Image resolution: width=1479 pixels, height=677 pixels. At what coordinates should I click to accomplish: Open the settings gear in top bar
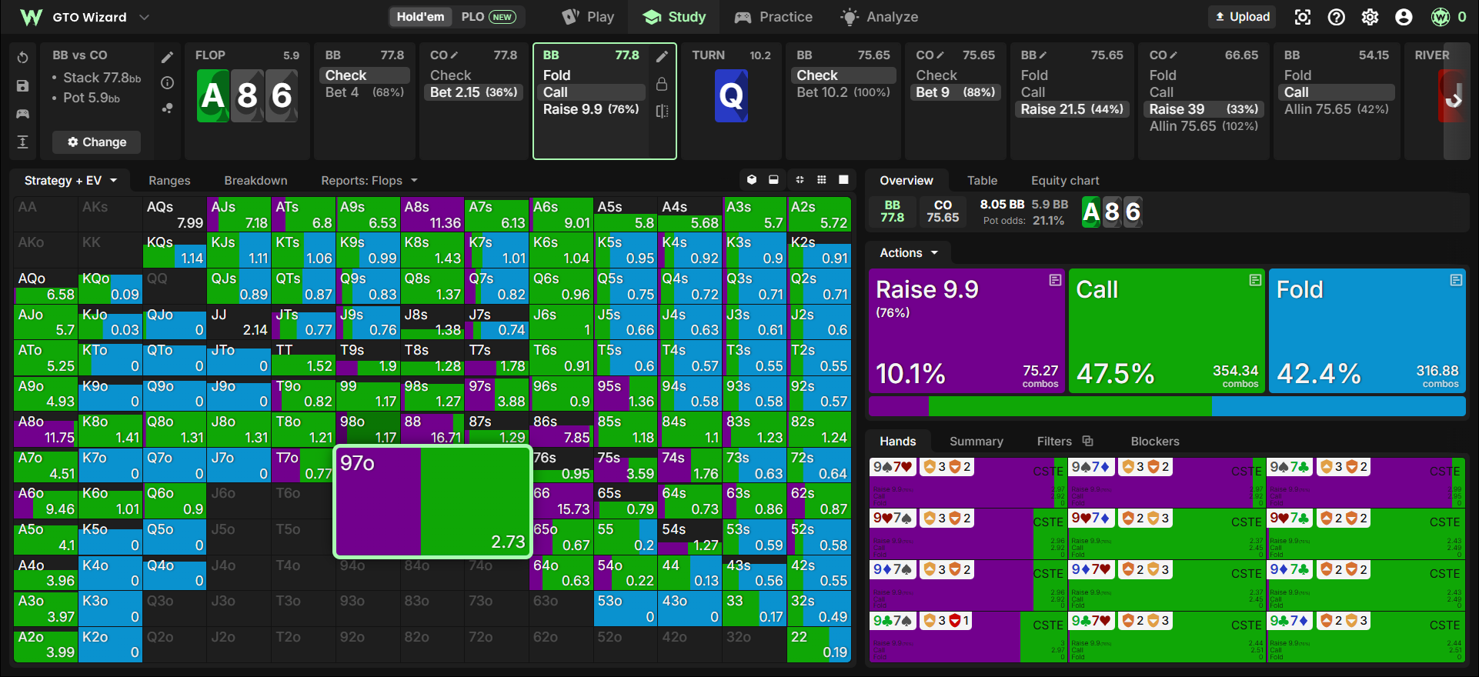[1370, 17]
